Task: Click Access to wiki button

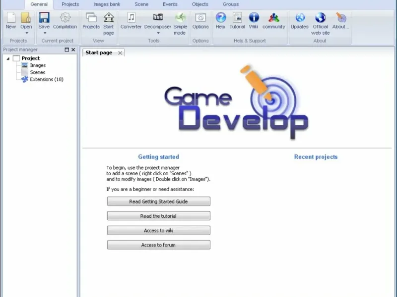Action: point(158,230)
